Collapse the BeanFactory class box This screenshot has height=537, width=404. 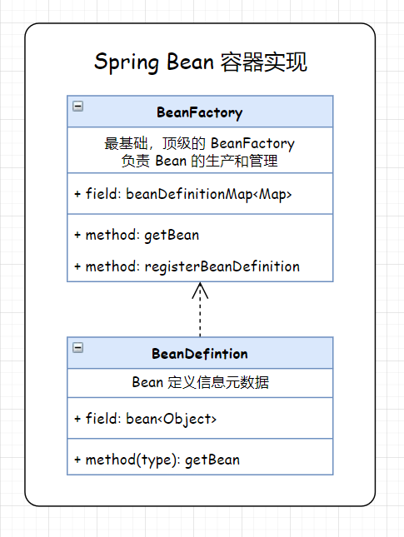pyautogui.click(x=77, y=107)
